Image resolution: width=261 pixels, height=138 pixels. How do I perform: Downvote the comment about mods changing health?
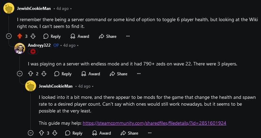55,133
